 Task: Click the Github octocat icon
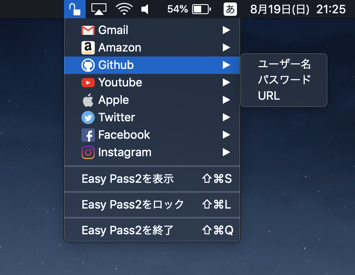pos(88,65)
